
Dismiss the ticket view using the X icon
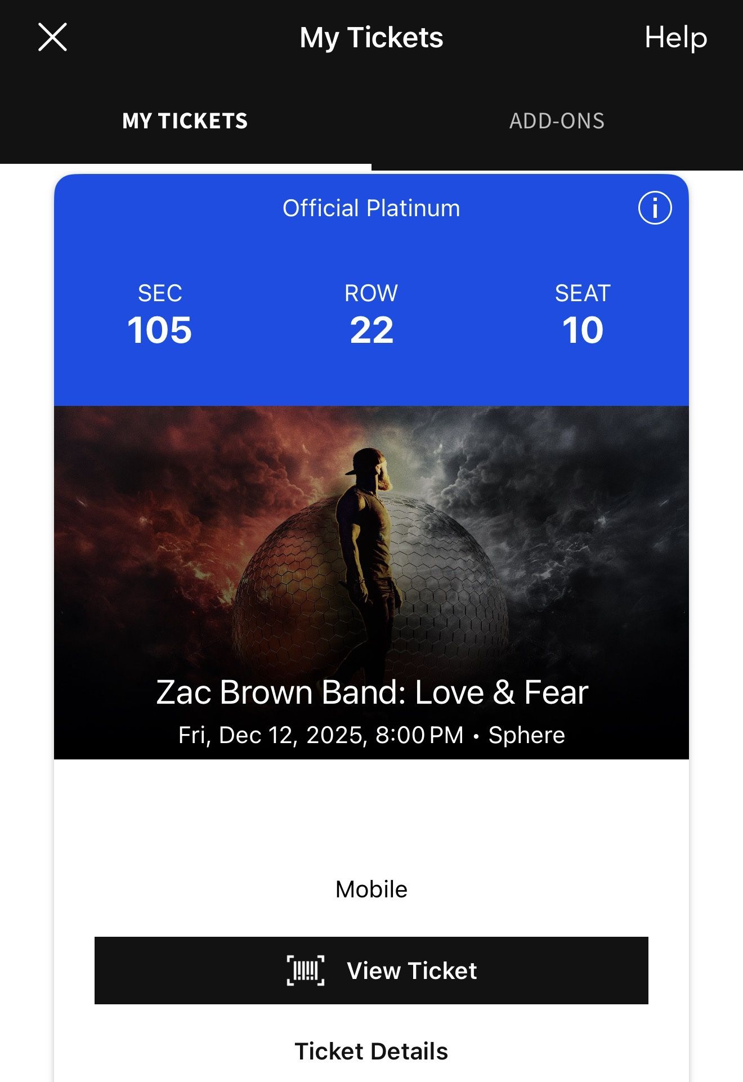point(53,37)
